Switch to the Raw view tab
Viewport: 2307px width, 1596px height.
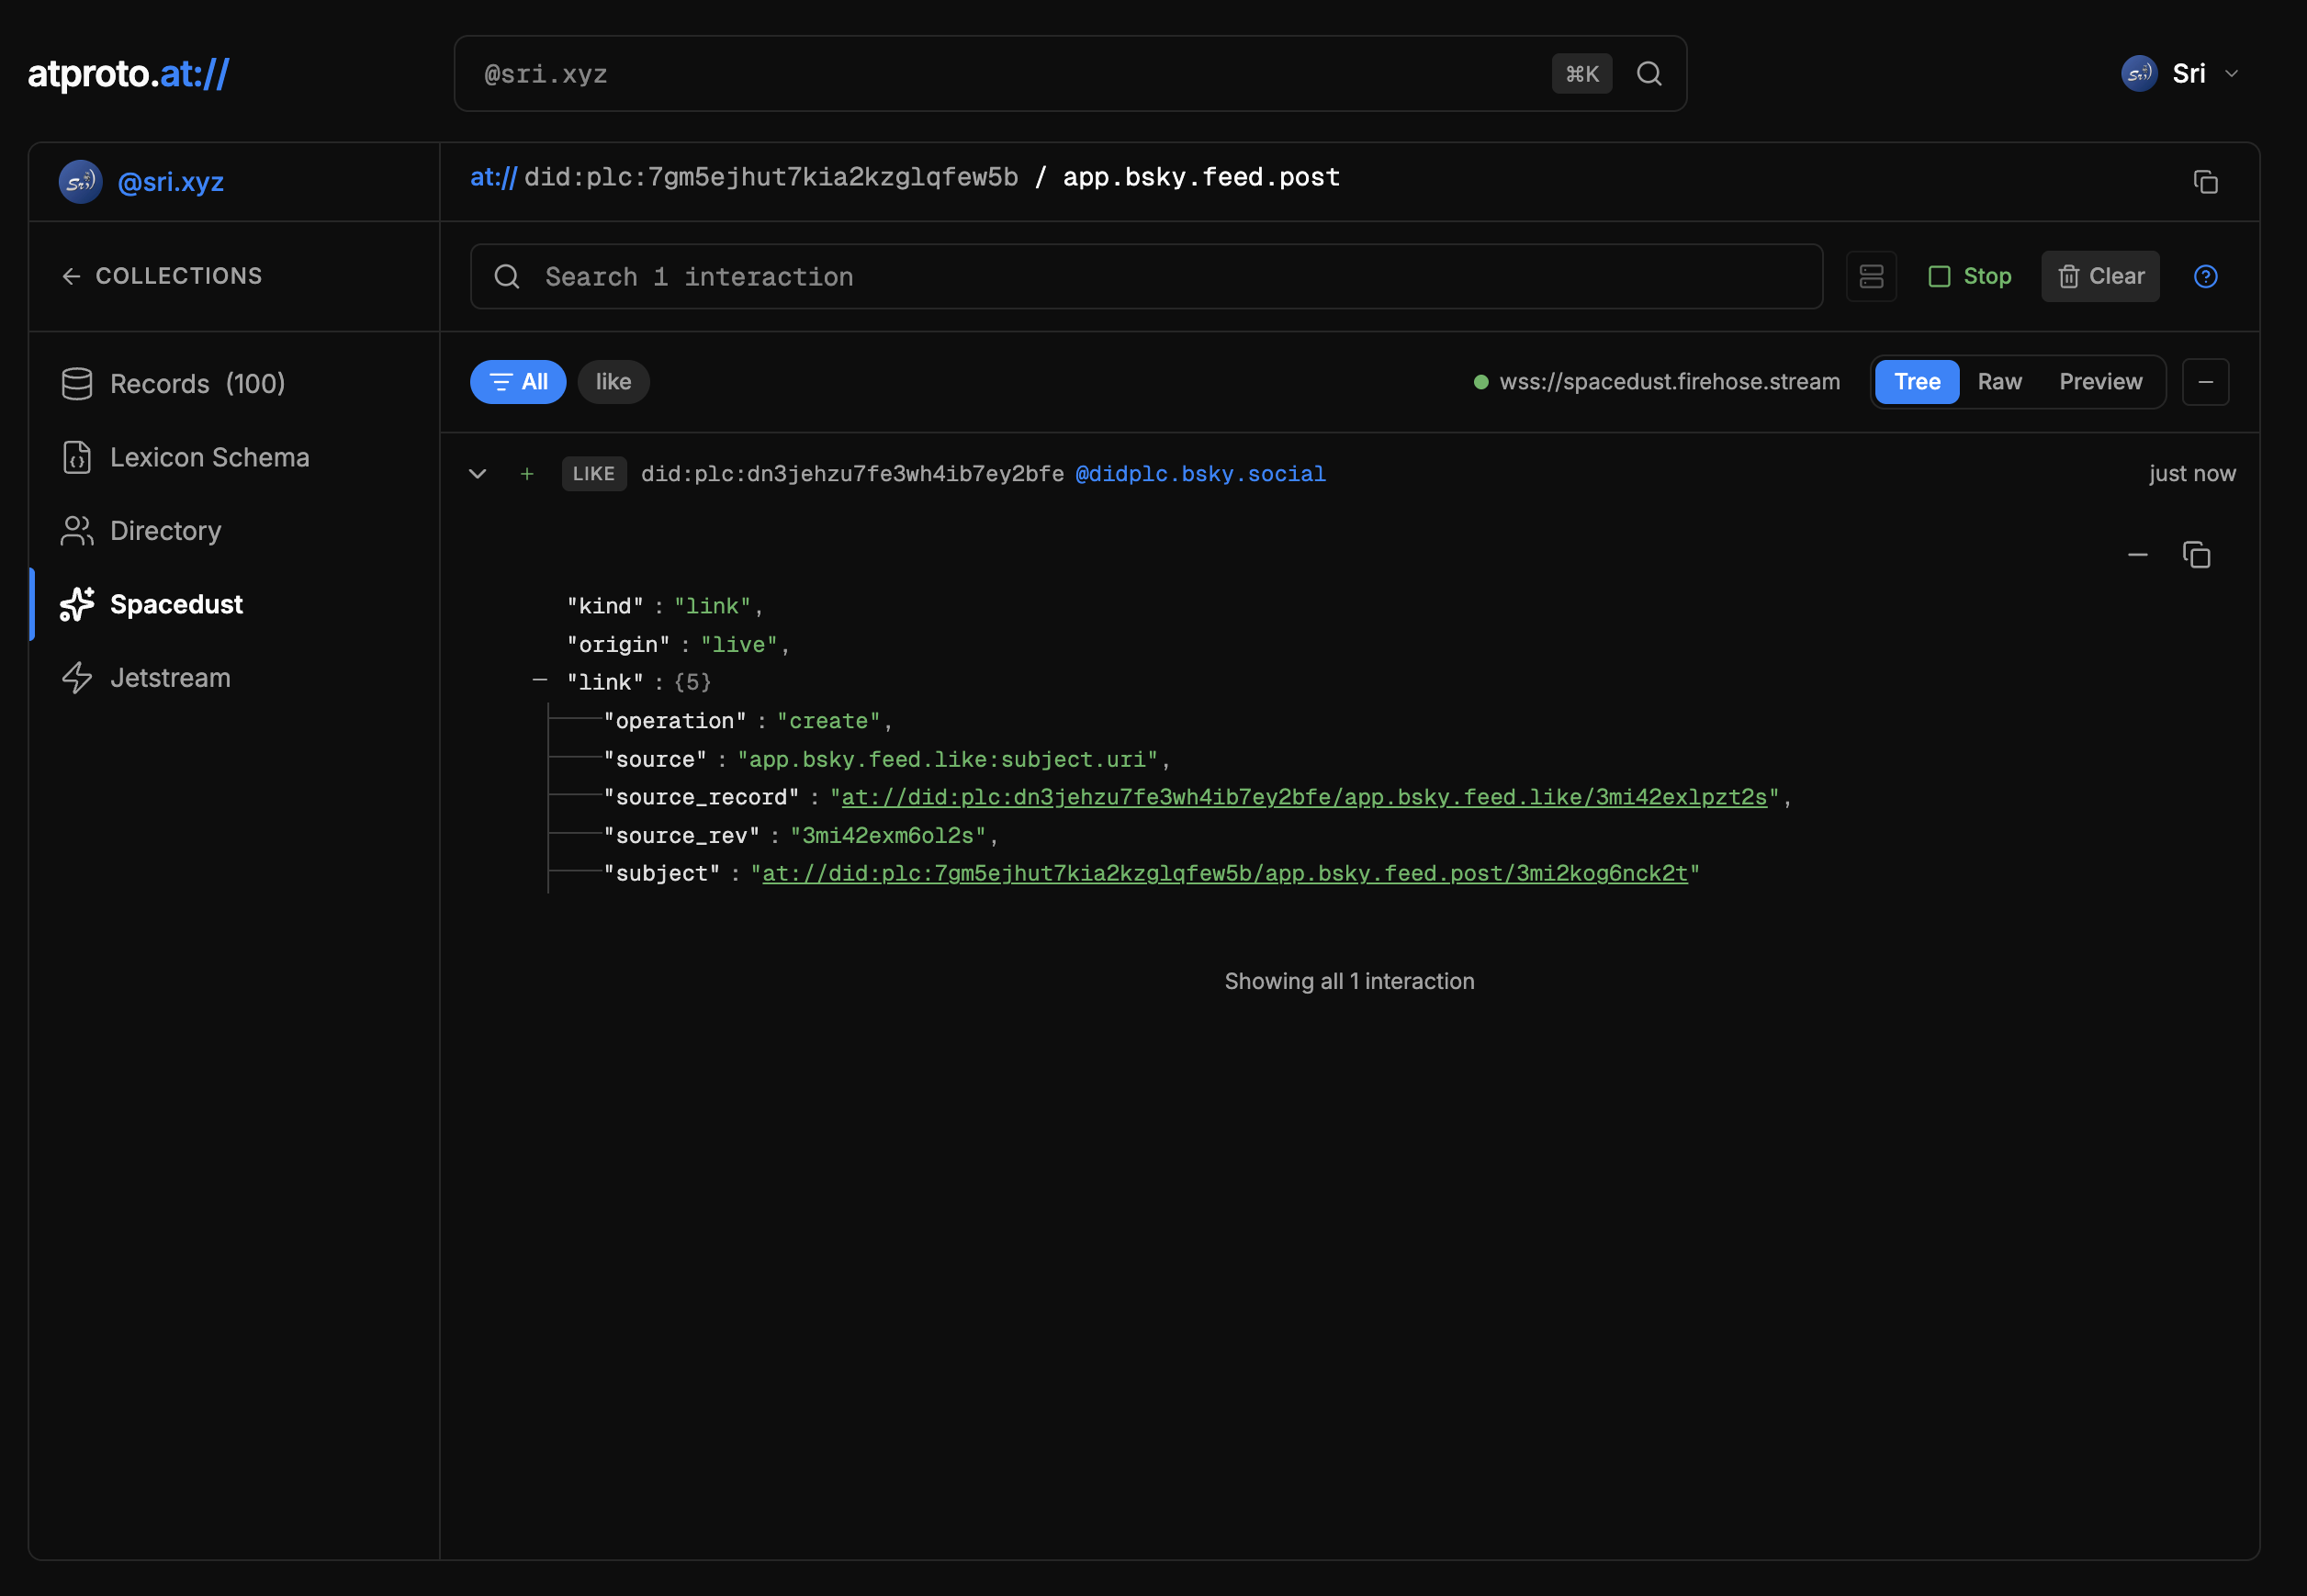[1999, 382]
